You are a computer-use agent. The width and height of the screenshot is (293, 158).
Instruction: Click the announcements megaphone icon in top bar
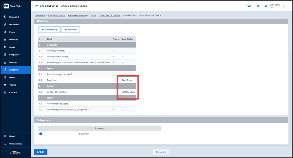point(258,6)
